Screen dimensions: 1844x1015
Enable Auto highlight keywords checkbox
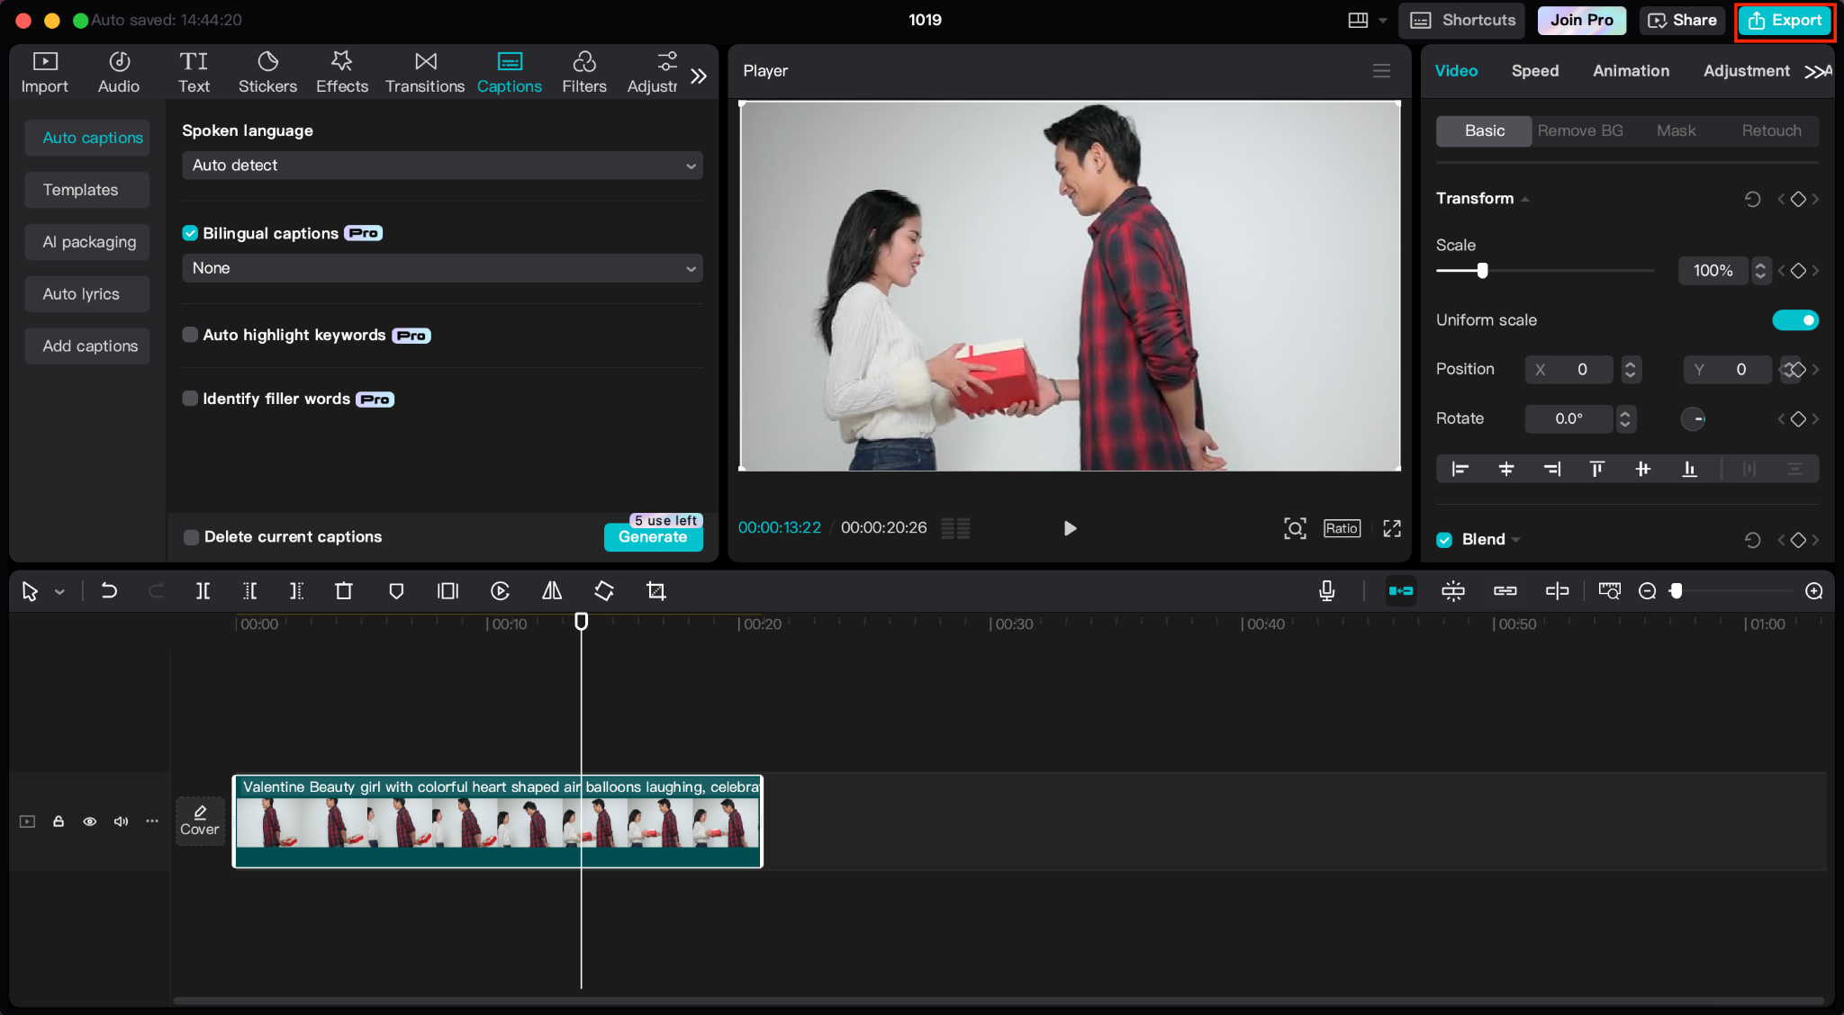[190, 335]
